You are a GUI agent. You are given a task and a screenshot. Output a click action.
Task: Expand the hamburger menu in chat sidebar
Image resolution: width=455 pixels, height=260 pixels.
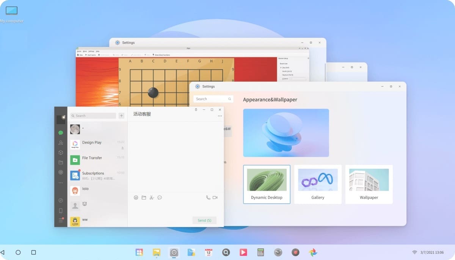coord(61,220)
